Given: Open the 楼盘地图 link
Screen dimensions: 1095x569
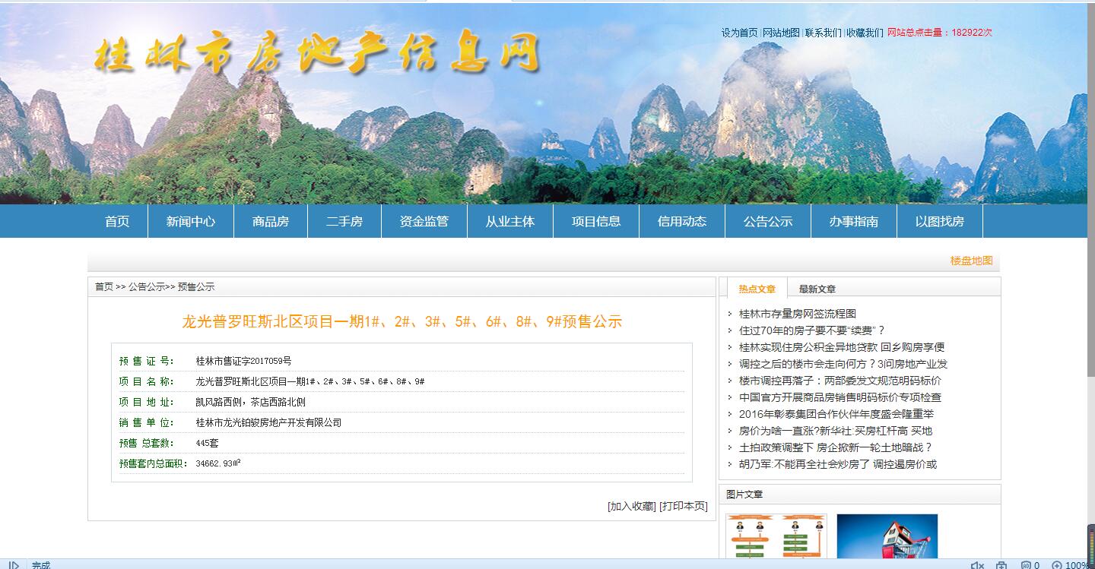Looking at the screenshot, I should [972, 261].
